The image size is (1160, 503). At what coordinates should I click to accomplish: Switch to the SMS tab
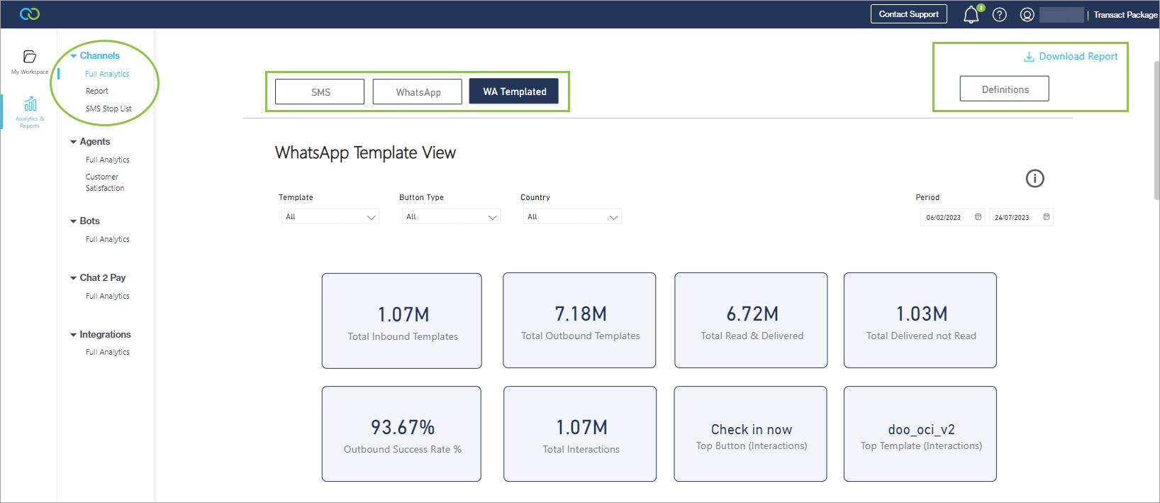[x=320, y=92]
